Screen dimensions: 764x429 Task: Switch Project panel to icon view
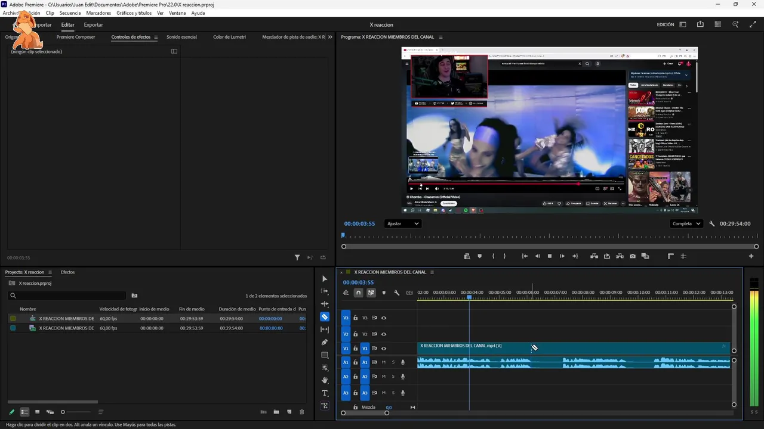pos(37,412)
